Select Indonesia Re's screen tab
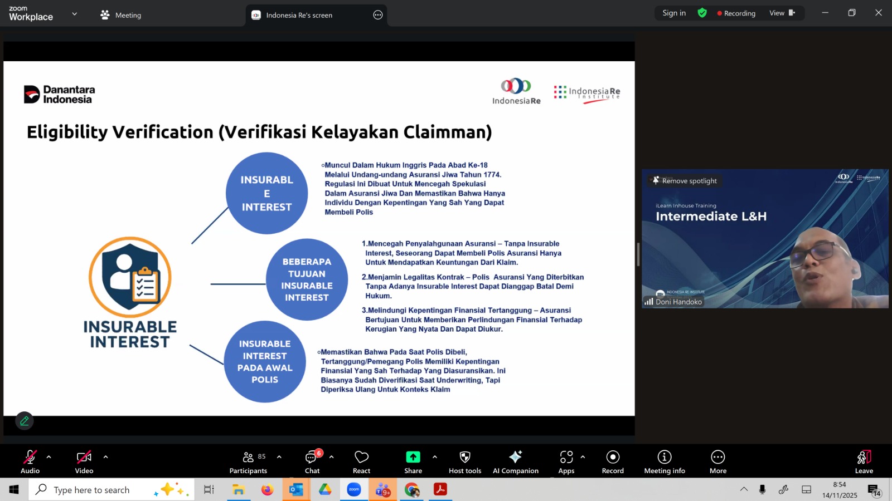The image size is (892, 501). tap(299, 15)
